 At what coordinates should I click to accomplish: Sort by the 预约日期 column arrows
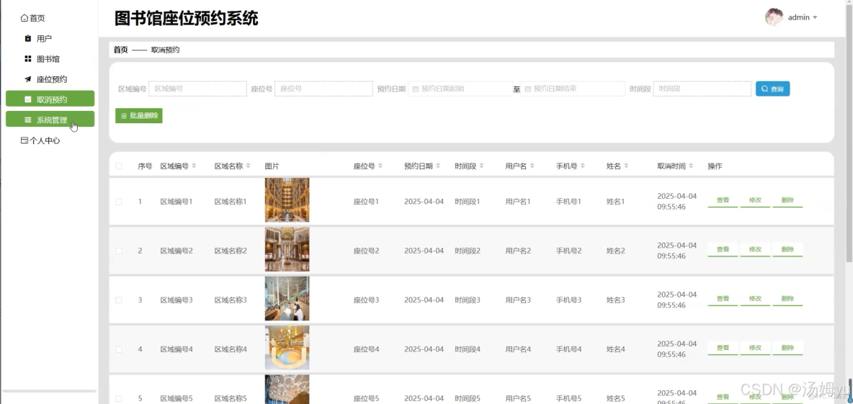point(439,166)
